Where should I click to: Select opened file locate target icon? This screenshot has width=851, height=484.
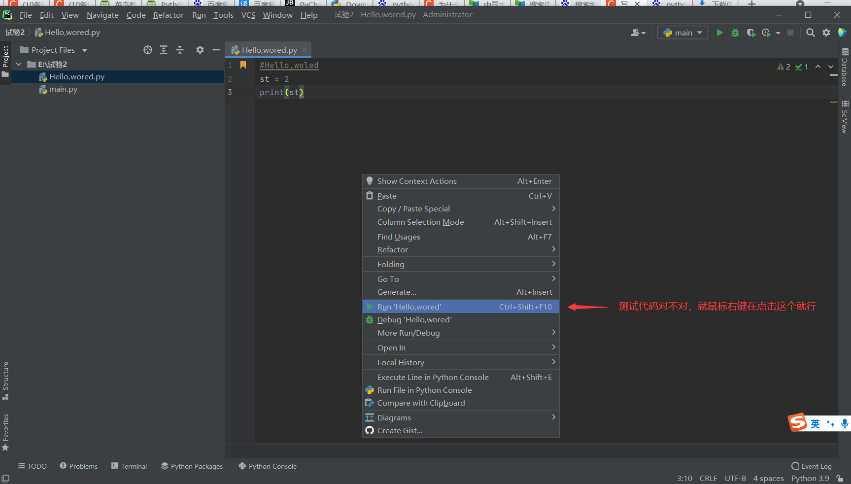tap(148, 50)
